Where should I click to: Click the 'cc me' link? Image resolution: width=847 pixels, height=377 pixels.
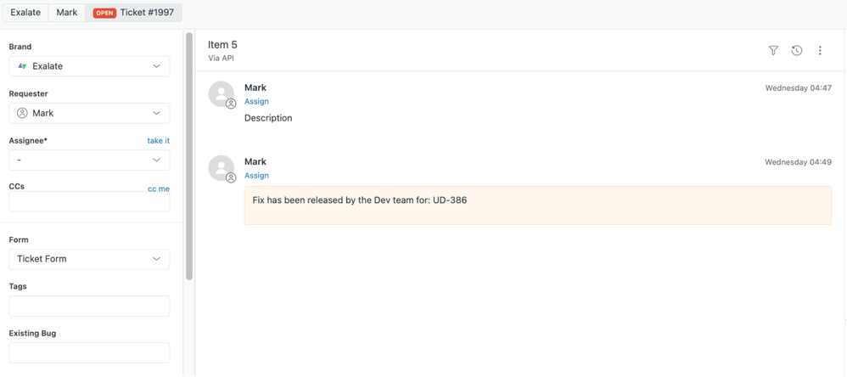pos(158,188)
